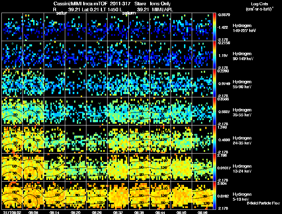Click the B-field Particle Flow legend text
The height and width of the screenshot is (214, 282).
click(263, 203)
